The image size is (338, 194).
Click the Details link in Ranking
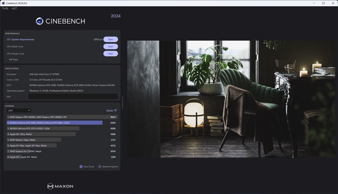point(110,111)
